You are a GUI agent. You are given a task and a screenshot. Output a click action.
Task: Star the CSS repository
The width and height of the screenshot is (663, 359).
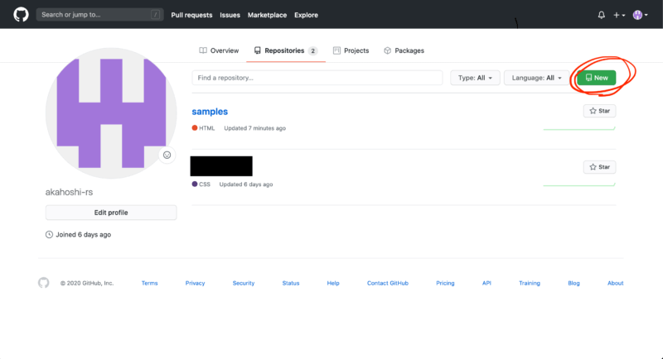coord(599,167)
